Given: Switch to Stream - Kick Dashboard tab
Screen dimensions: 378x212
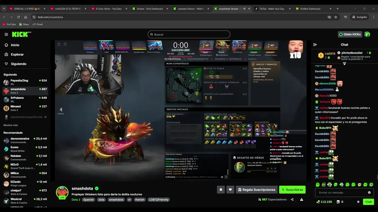Looking at the screenshot, I should pyautogui.click(x=150, y=9).
